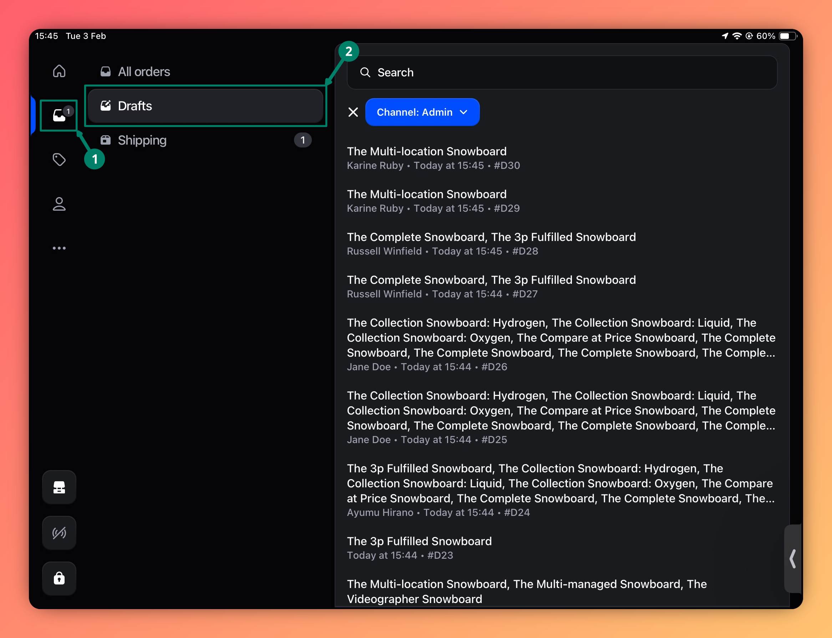The width and height of the screenshot is (832, 638).
Task: Tap the search magnifier in the search bar
Action: tap(365, 72)
